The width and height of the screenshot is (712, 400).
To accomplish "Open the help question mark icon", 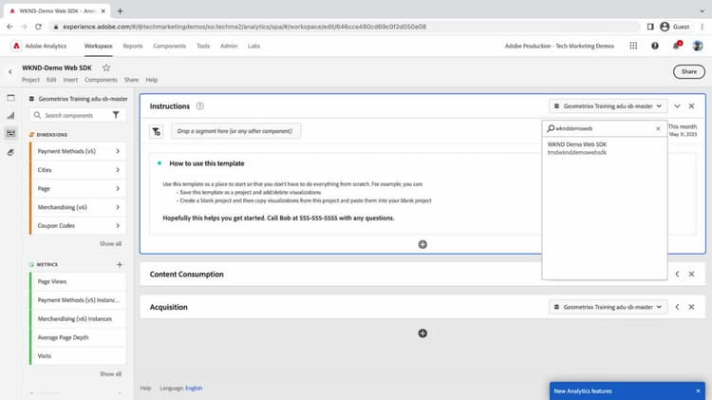I will (x=655, y=46).
